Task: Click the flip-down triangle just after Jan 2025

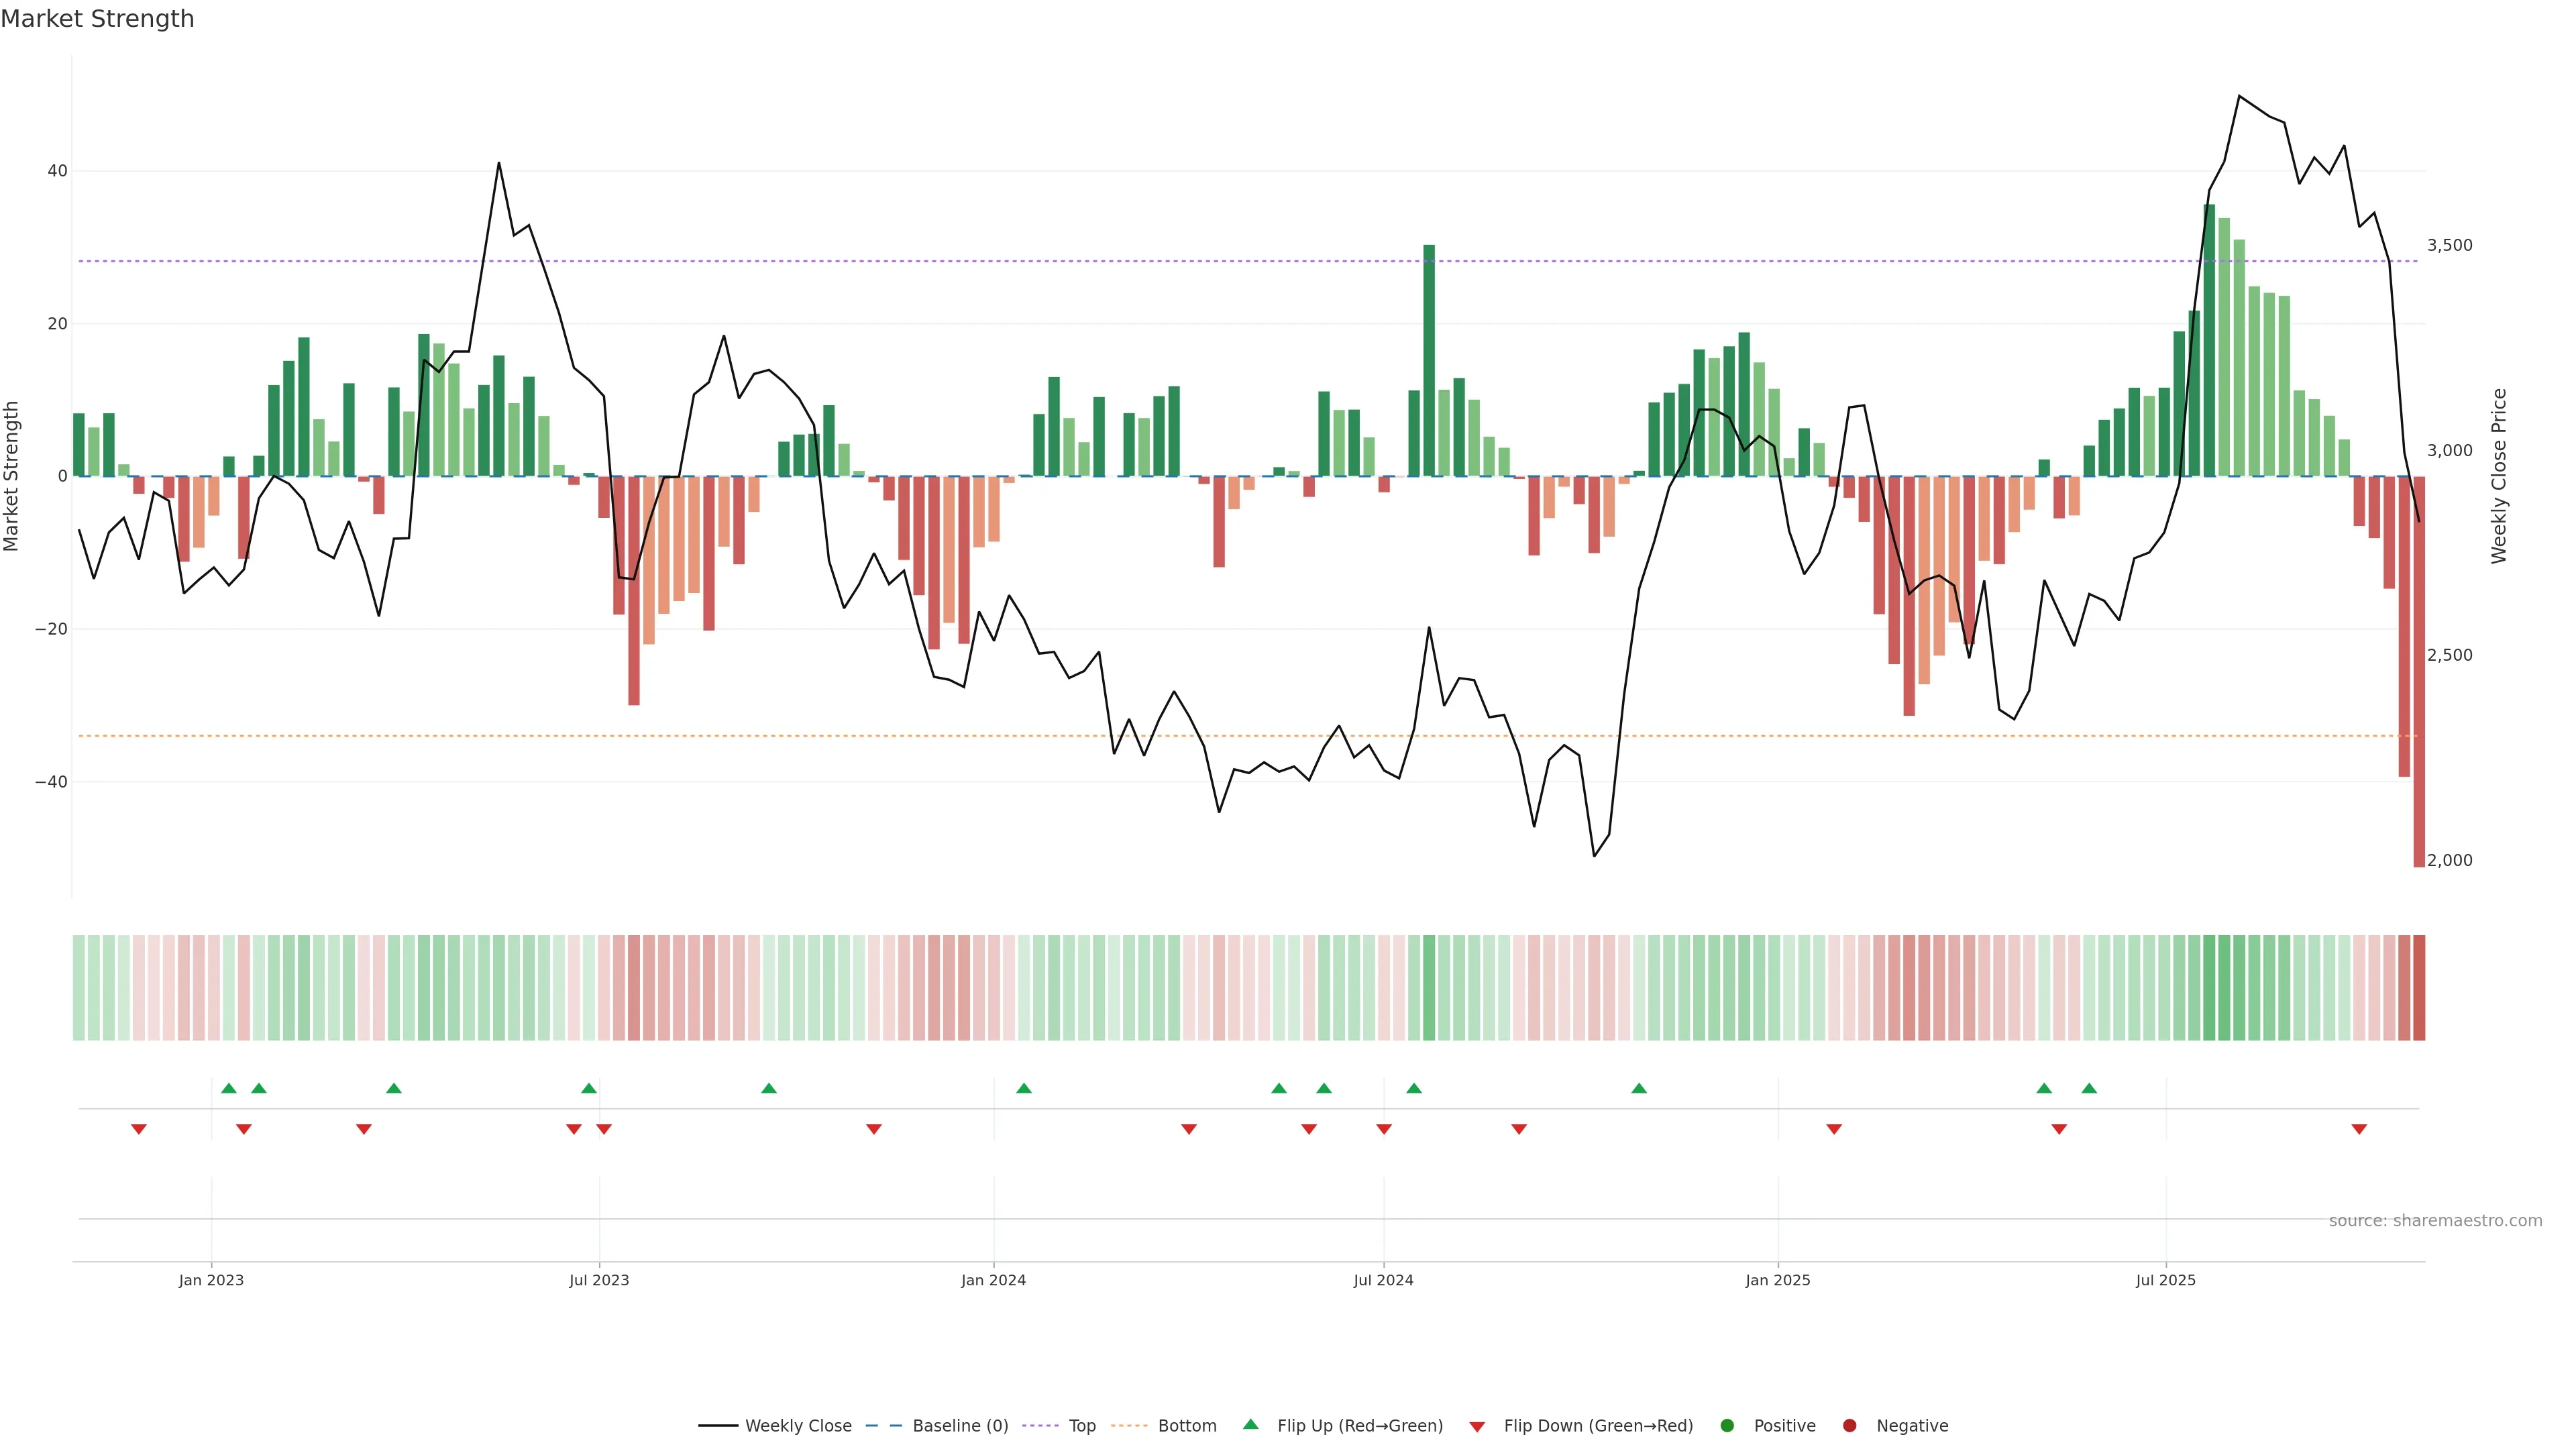Action: point(1834,1129)
